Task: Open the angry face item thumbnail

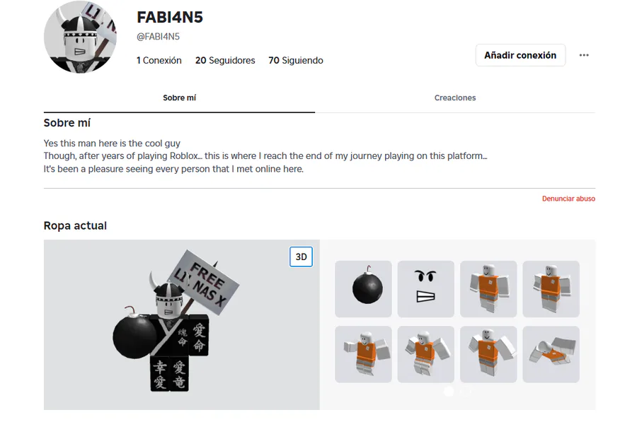Action: tap(426, 289)
